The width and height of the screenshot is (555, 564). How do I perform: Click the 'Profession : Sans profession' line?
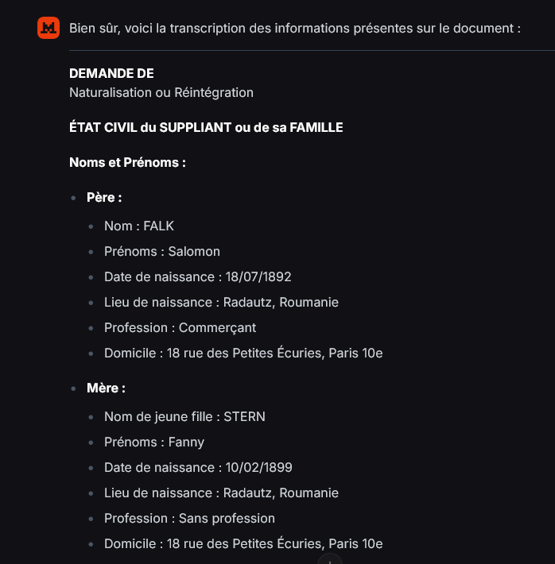click(x=189, y=518)
